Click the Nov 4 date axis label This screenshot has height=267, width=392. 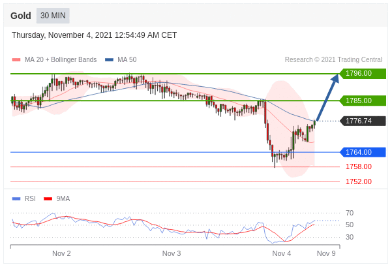[282, 253]
